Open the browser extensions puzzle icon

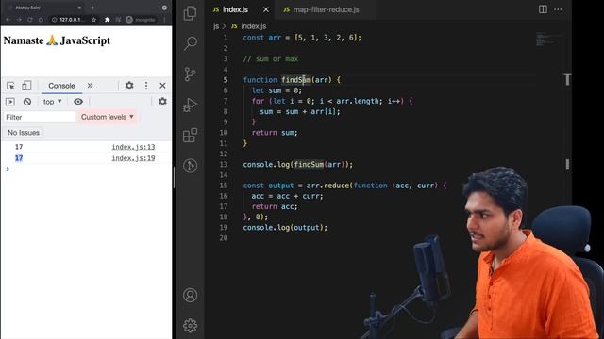(107, 19)
